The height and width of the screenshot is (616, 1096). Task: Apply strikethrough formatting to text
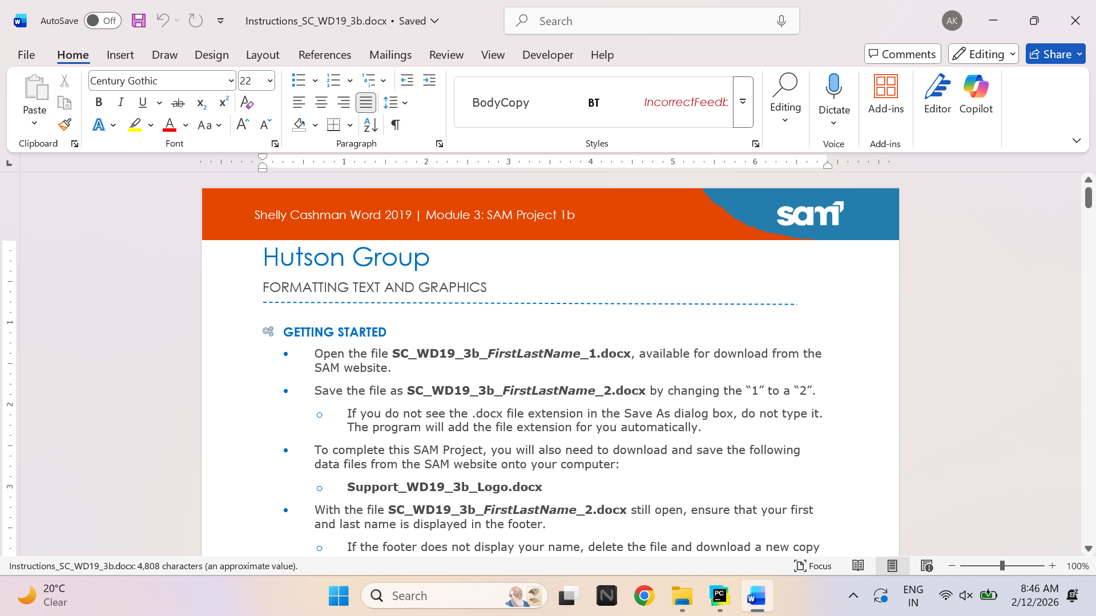(x=178, y=103)
